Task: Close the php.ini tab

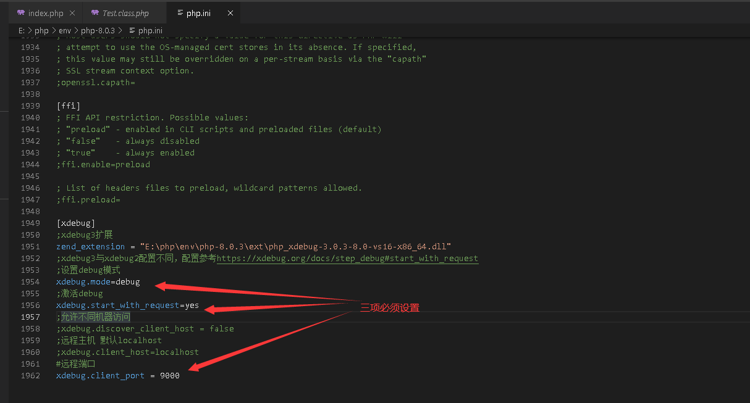Action: 230,13
